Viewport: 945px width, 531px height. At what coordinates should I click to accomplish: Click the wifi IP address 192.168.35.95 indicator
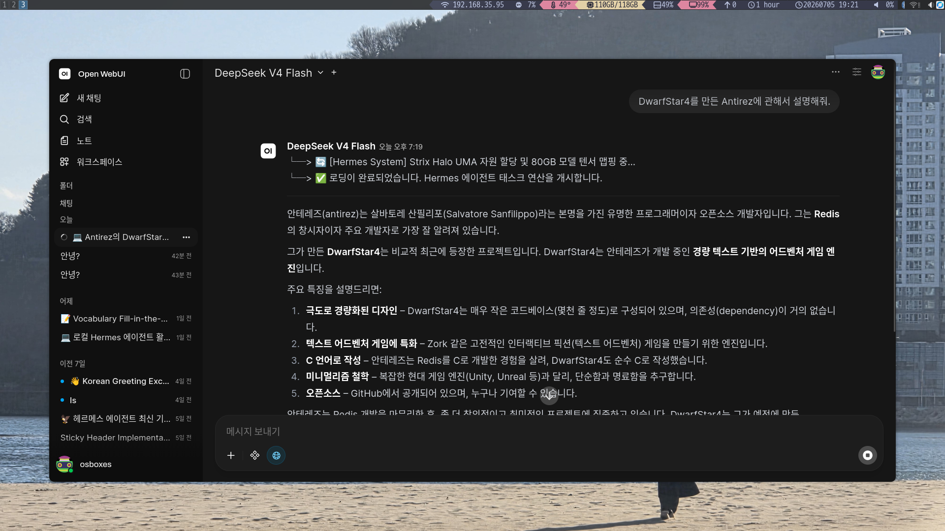472,4
